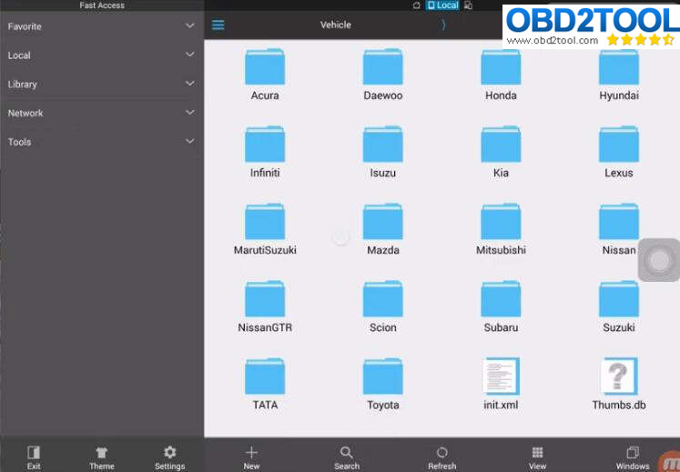
Task: Change the View layout
Action: (537, 457)
